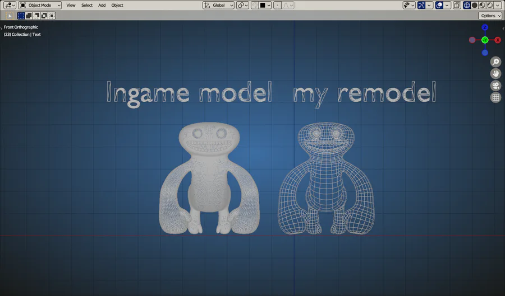Screen dimensions: 505x296
Task: Open Global transform orientation dropdown
Action: 218,5
